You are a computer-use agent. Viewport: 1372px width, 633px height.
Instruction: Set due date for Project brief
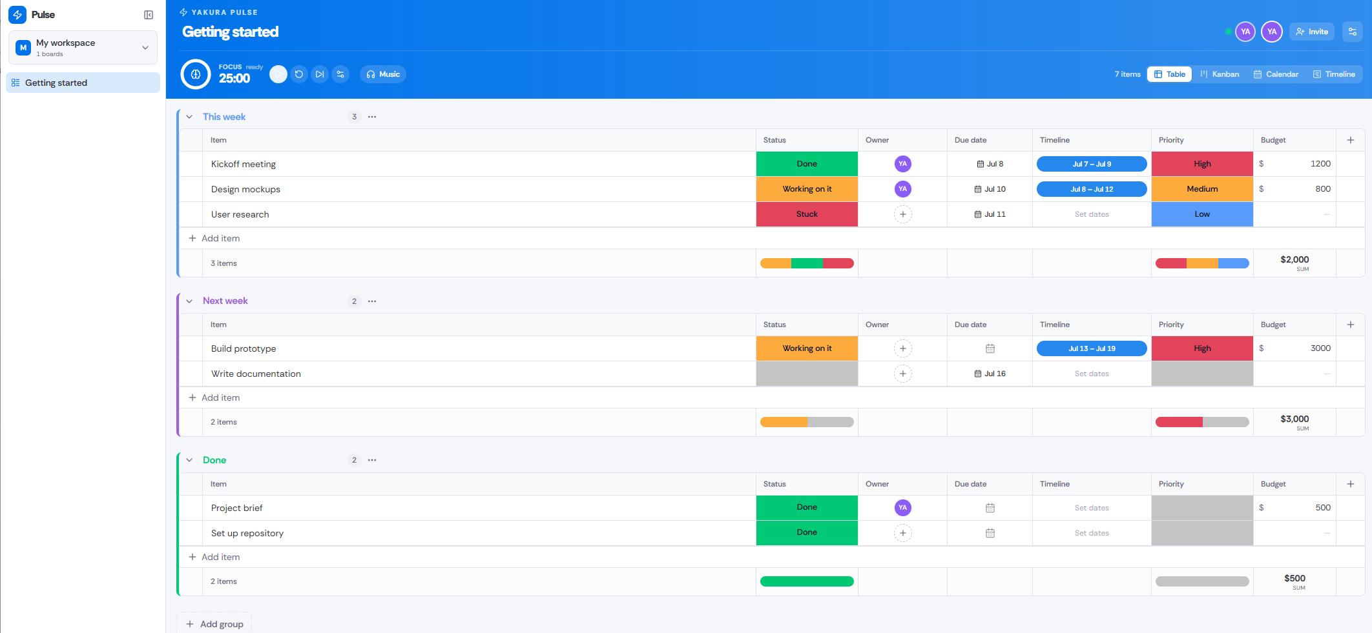(990, 508)
